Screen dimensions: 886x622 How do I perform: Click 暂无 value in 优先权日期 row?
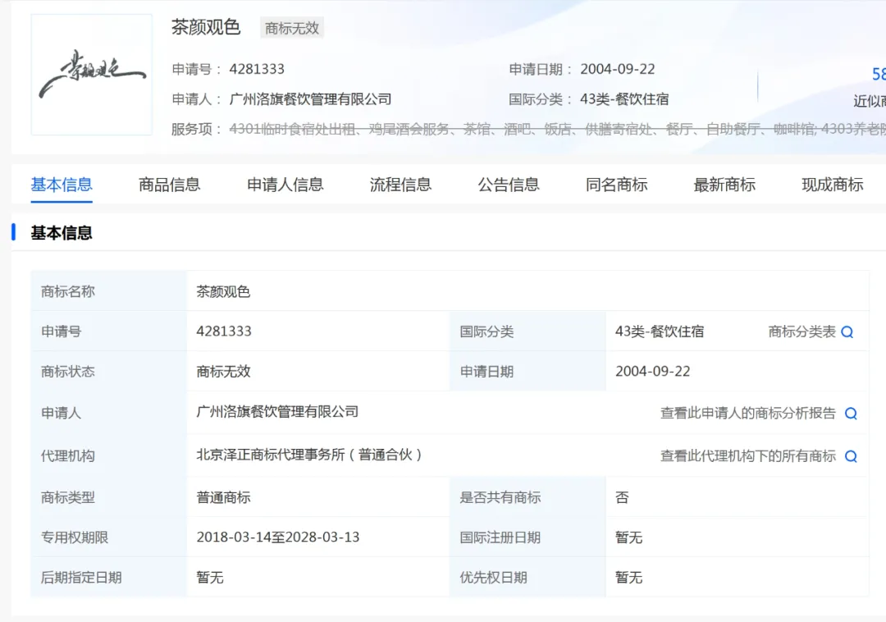[x=629, y=578]
